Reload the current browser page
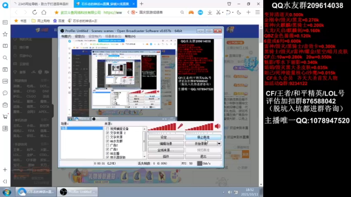This screenshot has height=197, width=351. (x=35, y=12)
